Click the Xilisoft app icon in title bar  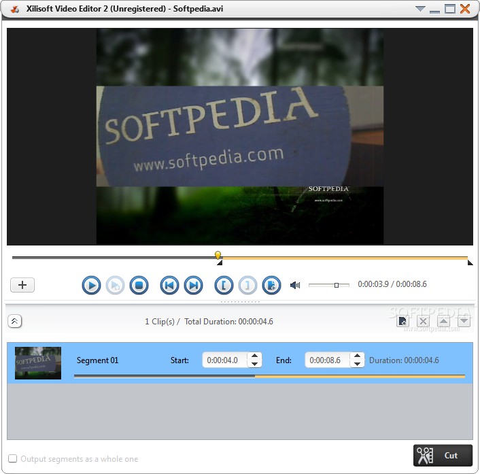[x=15, y=10]
